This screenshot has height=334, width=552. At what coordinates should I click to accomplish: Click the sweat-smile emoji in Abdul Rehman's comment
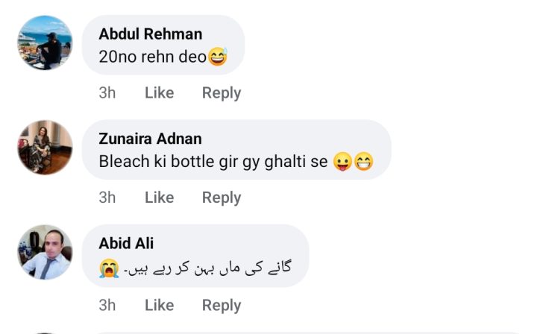click(218, 57)
